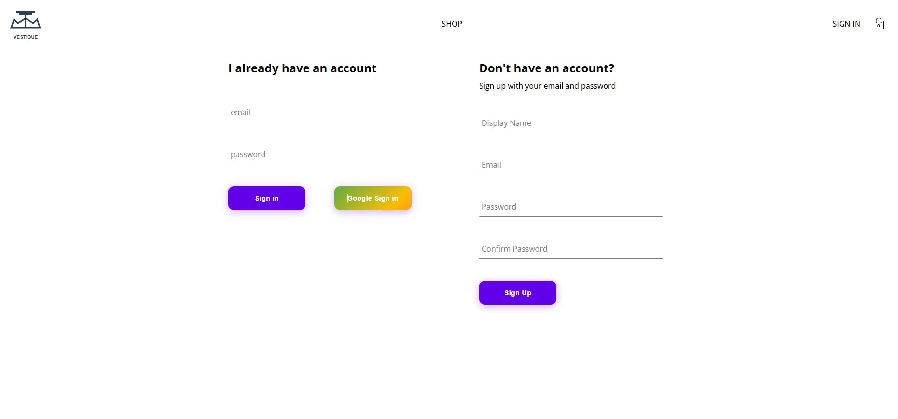The image size is (898, 419).
Task: Click the lowercase password field for login
Action: (319, 155)
